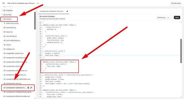Click Add a new asset link
The width and height of the screenshot is (184, 99).
(12, 23)
